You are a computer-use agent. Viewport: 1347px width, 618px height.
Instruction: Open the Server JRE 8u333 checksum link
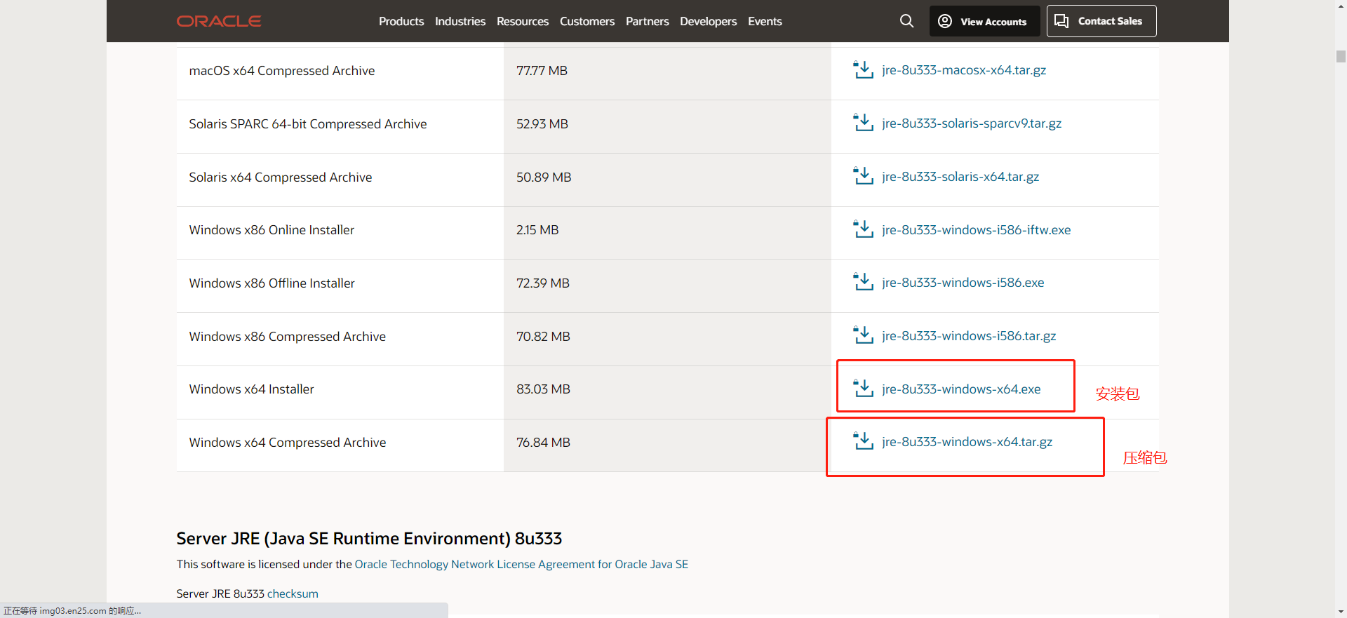(293, 593)
